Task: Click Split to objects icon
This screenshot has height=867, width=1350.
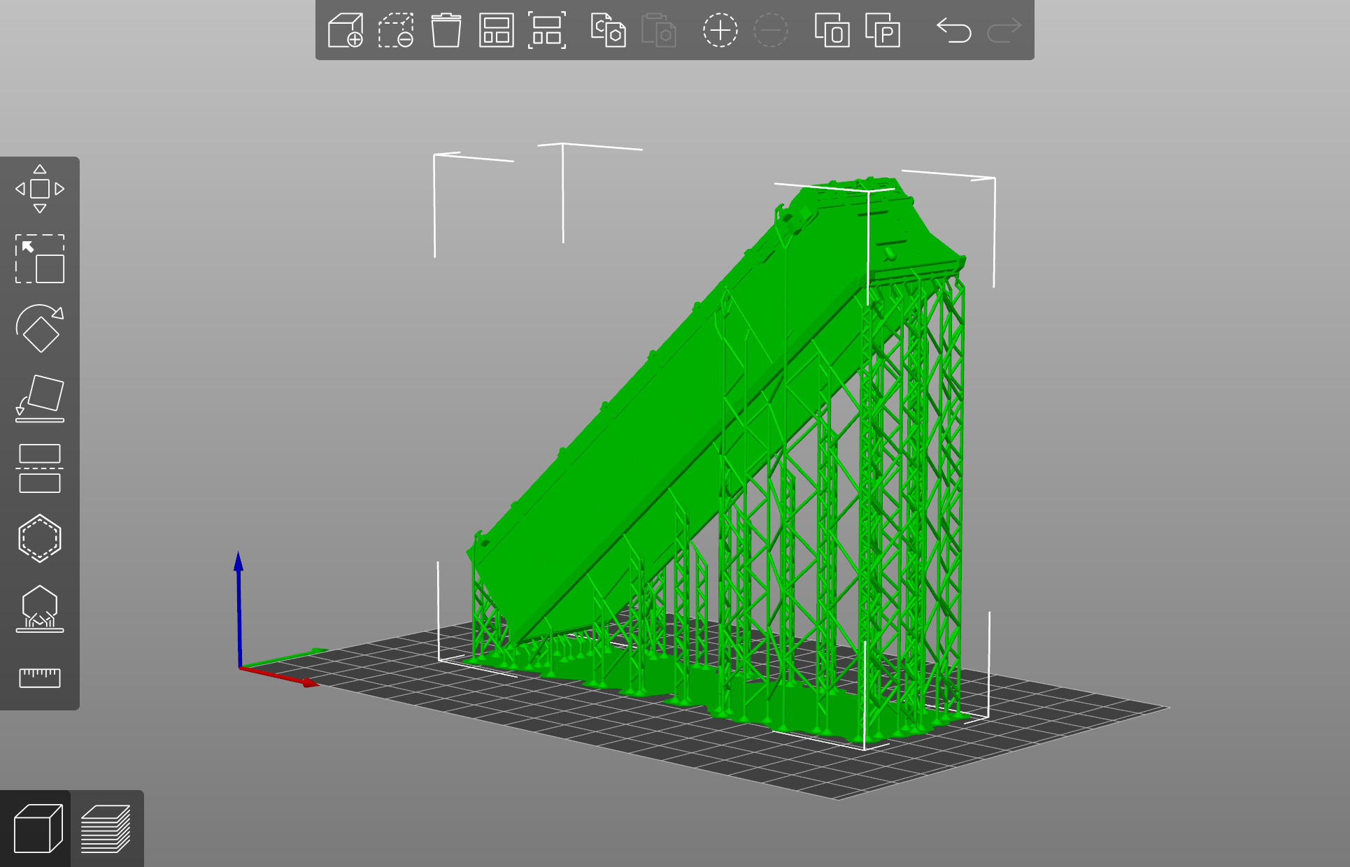Action: click(832, 31)
